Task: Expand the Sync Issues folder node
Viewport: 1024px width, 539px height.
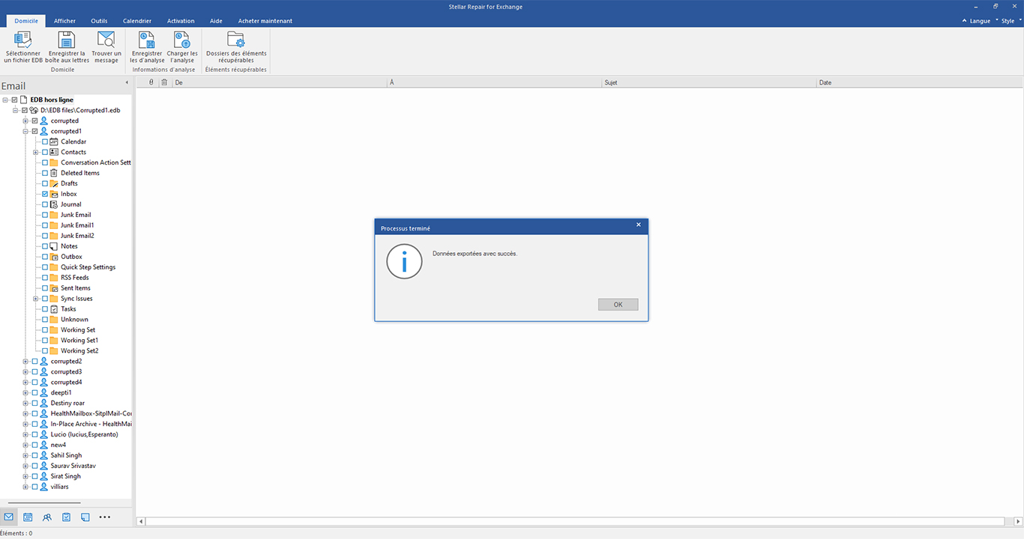Action: [x=36, y=299]
